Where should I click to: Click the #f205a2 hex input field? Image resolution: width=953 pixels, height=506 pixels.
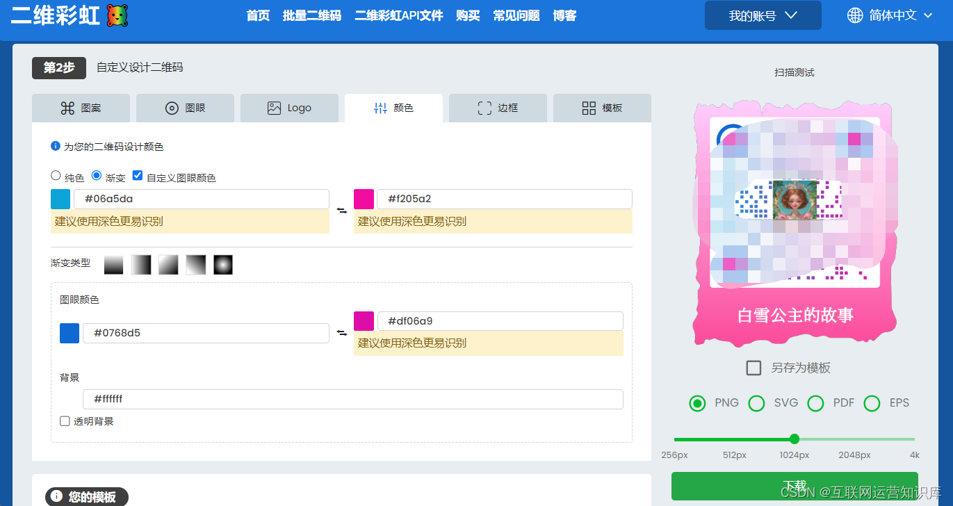505,199
